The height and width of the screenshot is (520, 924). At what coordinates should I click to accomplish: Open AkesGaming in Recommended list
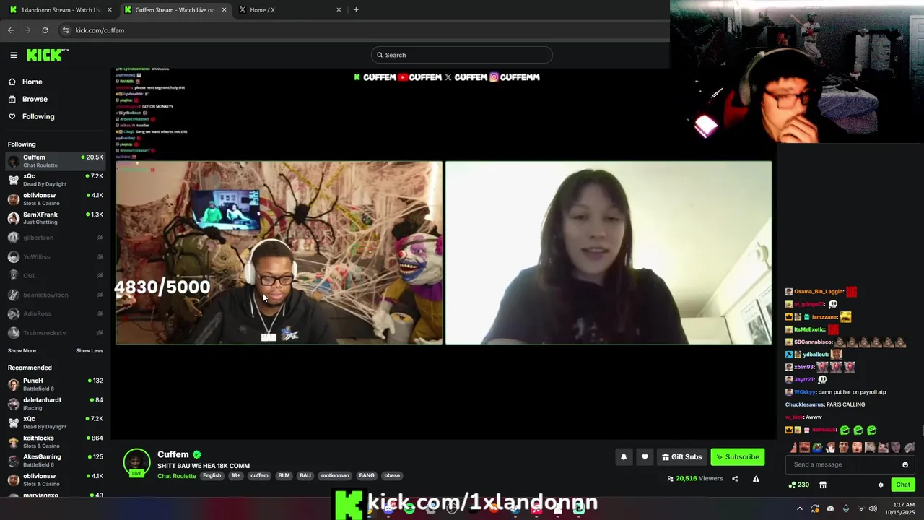tap(56, 461)
